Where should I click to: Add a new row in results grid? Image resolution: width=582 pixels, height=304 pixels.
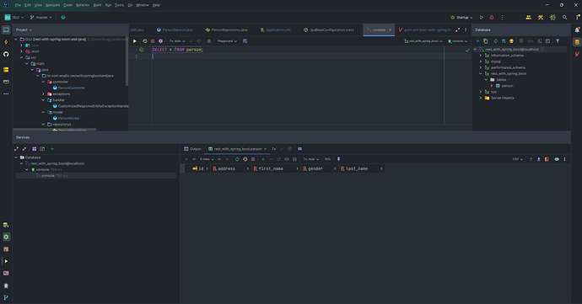click(x=263, y=159)
